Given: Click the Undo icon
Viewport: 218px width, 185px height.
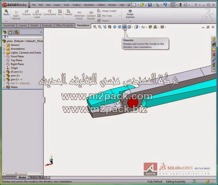Looking at the screenshot, I should (165, 5).
